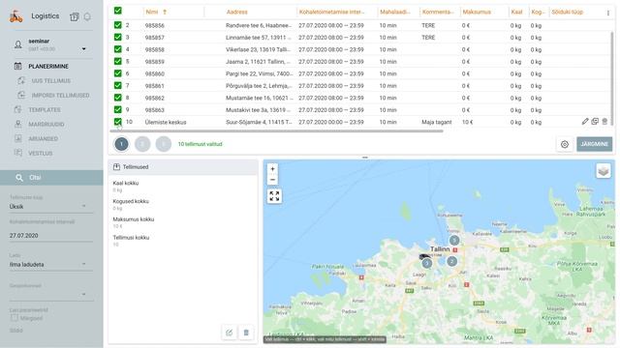Toggle the Märgised checkbox
The width and height of the screenshot is (620, 348).
(15, 318)
